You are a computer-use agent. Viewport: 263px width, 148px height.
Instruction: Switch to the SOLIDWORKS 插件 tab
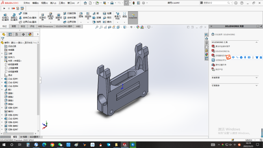[64, 26]
